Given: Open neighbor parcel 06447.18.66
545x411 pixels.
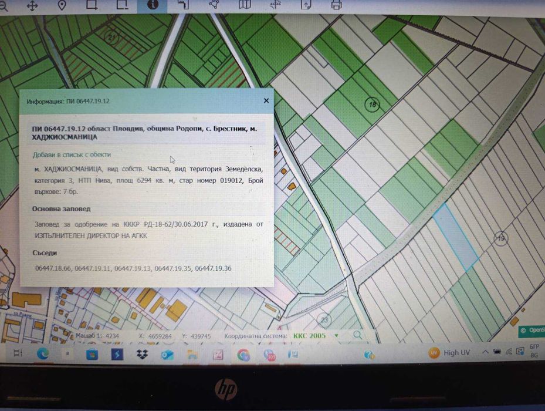Looking at the screenshot, I should click(x=53, y=268).
